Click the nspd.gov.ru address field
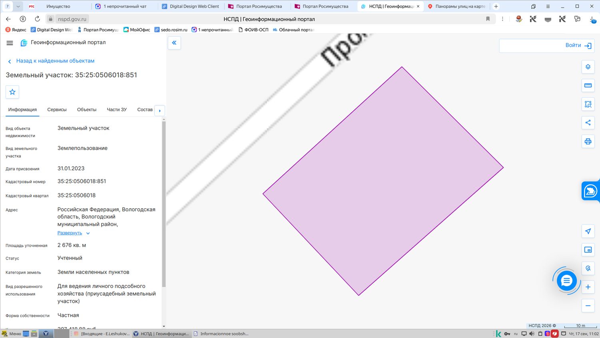Viewport: 600px width, 338px height. 72,19
